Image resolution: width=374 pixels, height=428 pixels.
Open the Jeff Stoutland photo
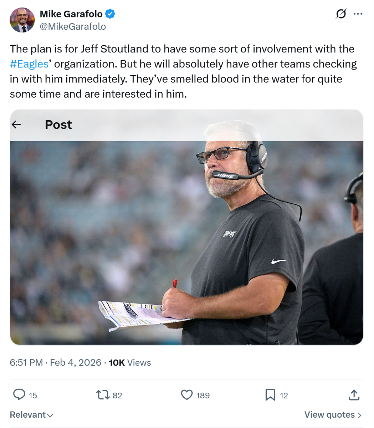[x=186, y=243]
